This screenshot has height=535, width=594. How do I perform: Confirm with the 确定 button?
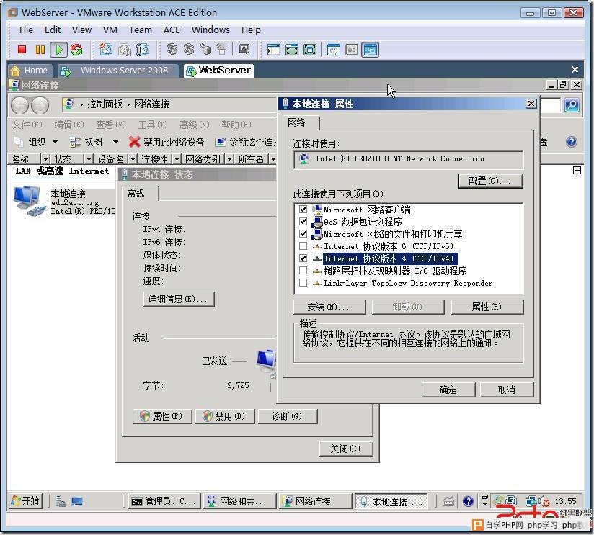pyautogui.click(x=448, y=390)
